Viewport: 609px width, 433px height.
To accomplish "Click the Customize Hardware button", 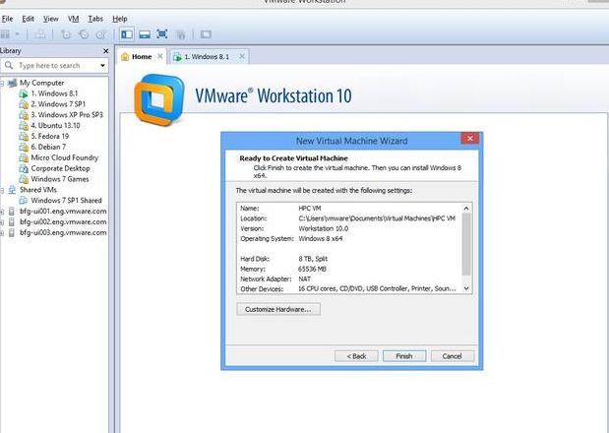I will pyautogui.click(x=278, y=309).
